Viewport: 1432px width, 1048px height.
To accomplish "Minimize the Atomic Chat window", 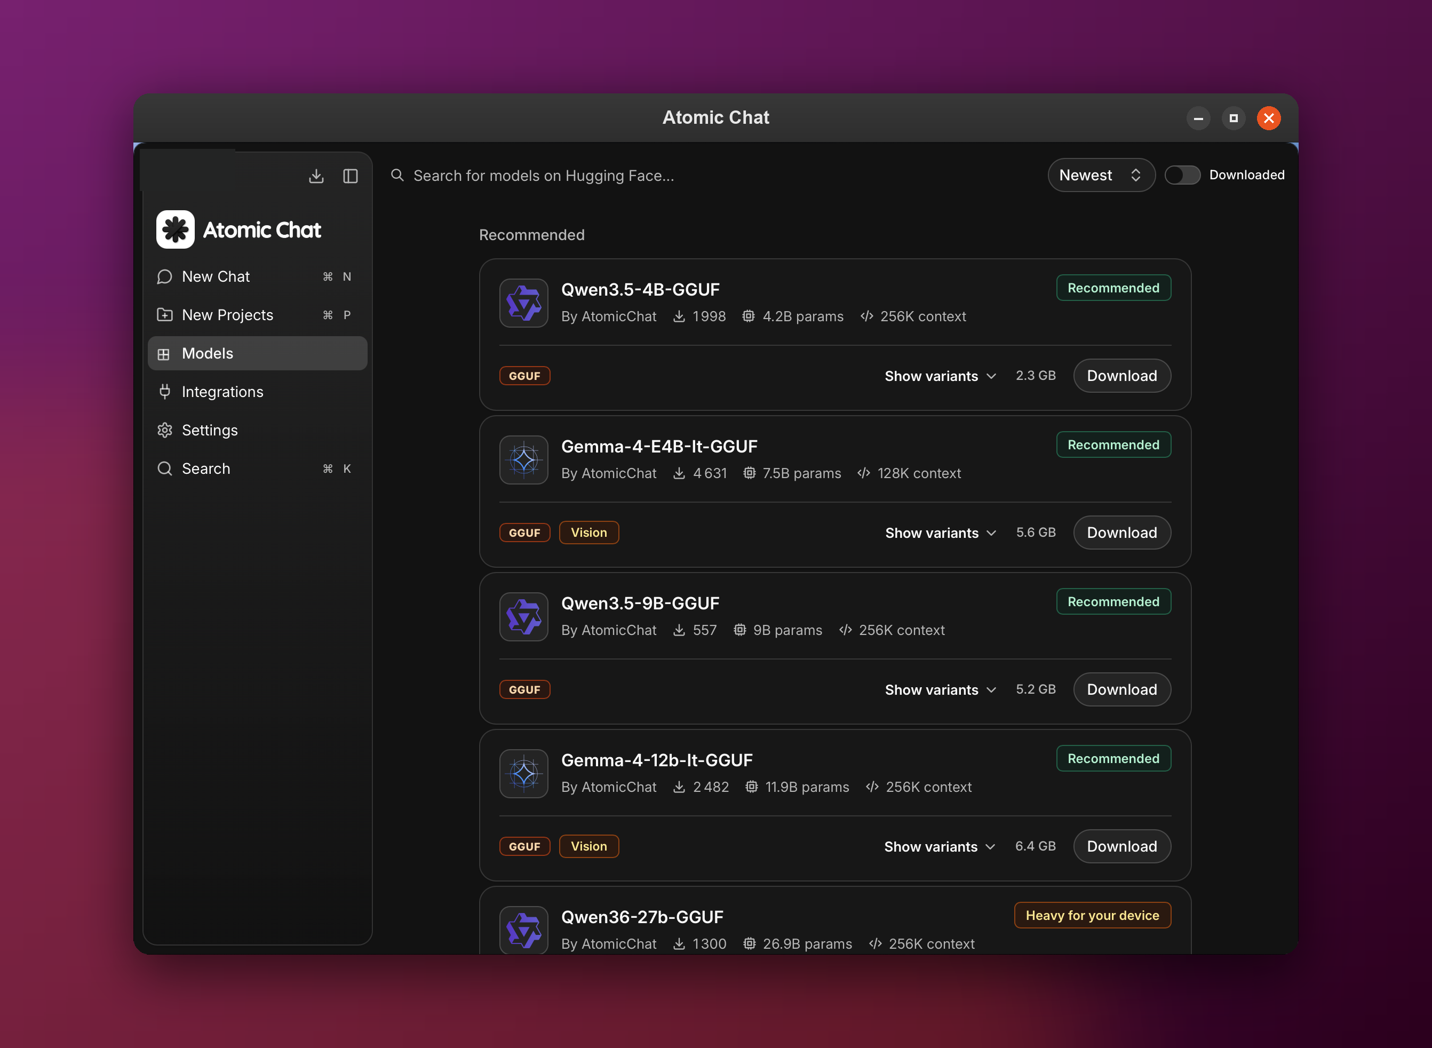I will coord(1198,118).
